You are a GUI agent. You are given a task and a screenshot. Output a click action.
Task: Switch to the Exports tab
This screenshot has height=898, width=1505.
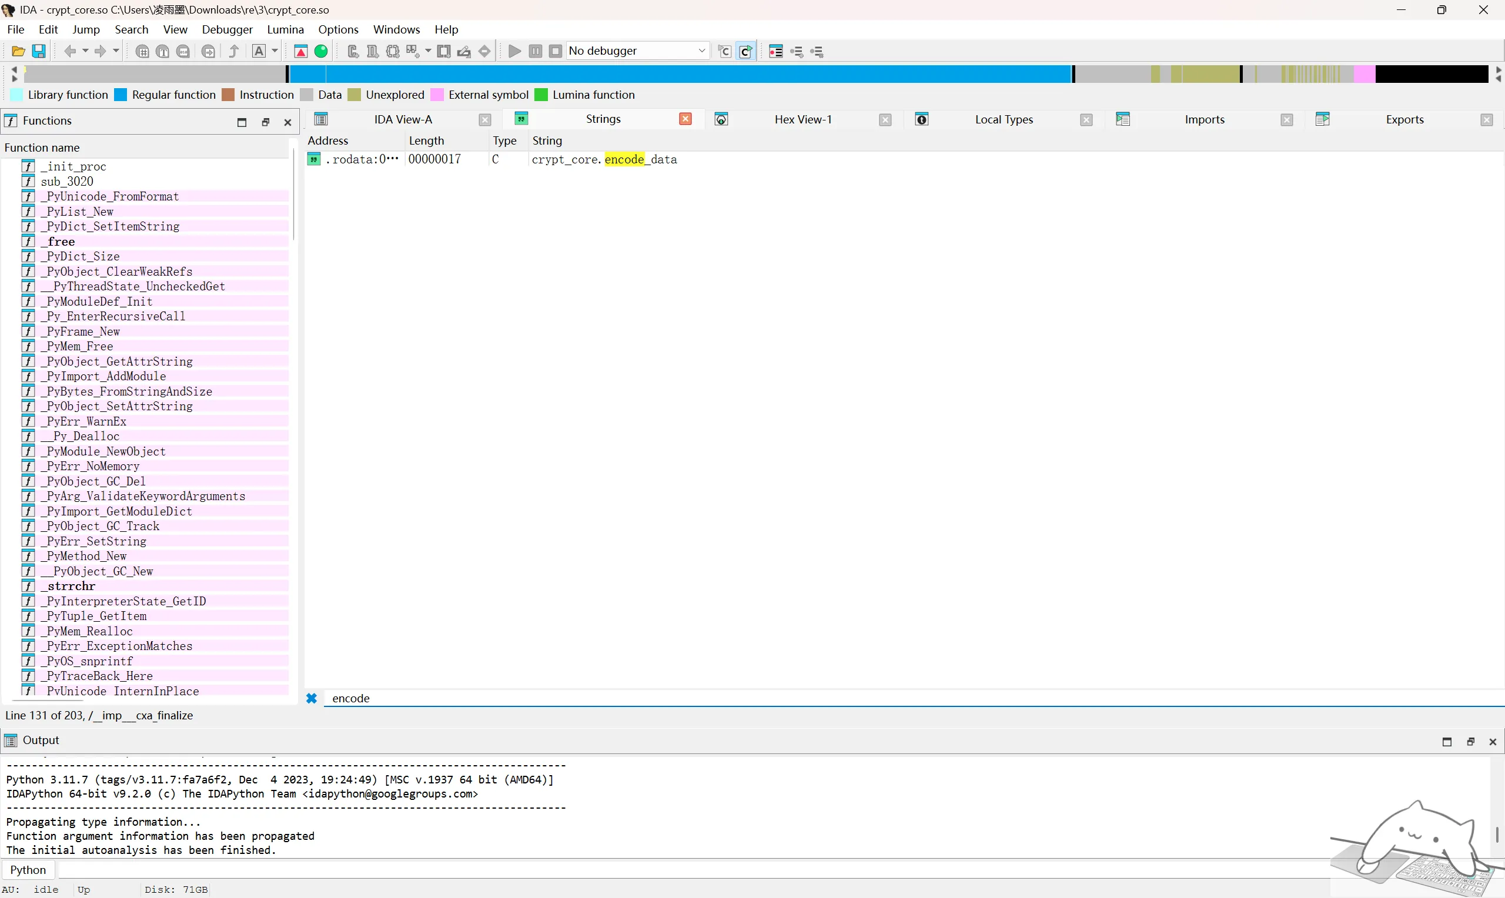[1404, 119]
